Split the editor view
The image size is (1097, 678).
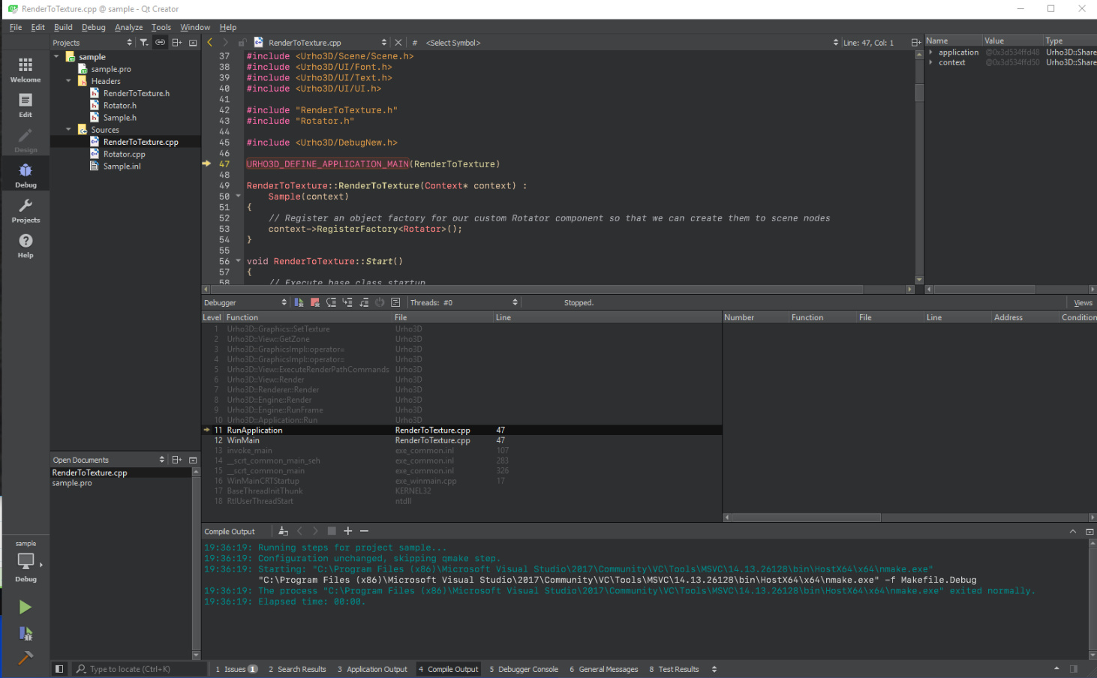[x=915, y=43]
